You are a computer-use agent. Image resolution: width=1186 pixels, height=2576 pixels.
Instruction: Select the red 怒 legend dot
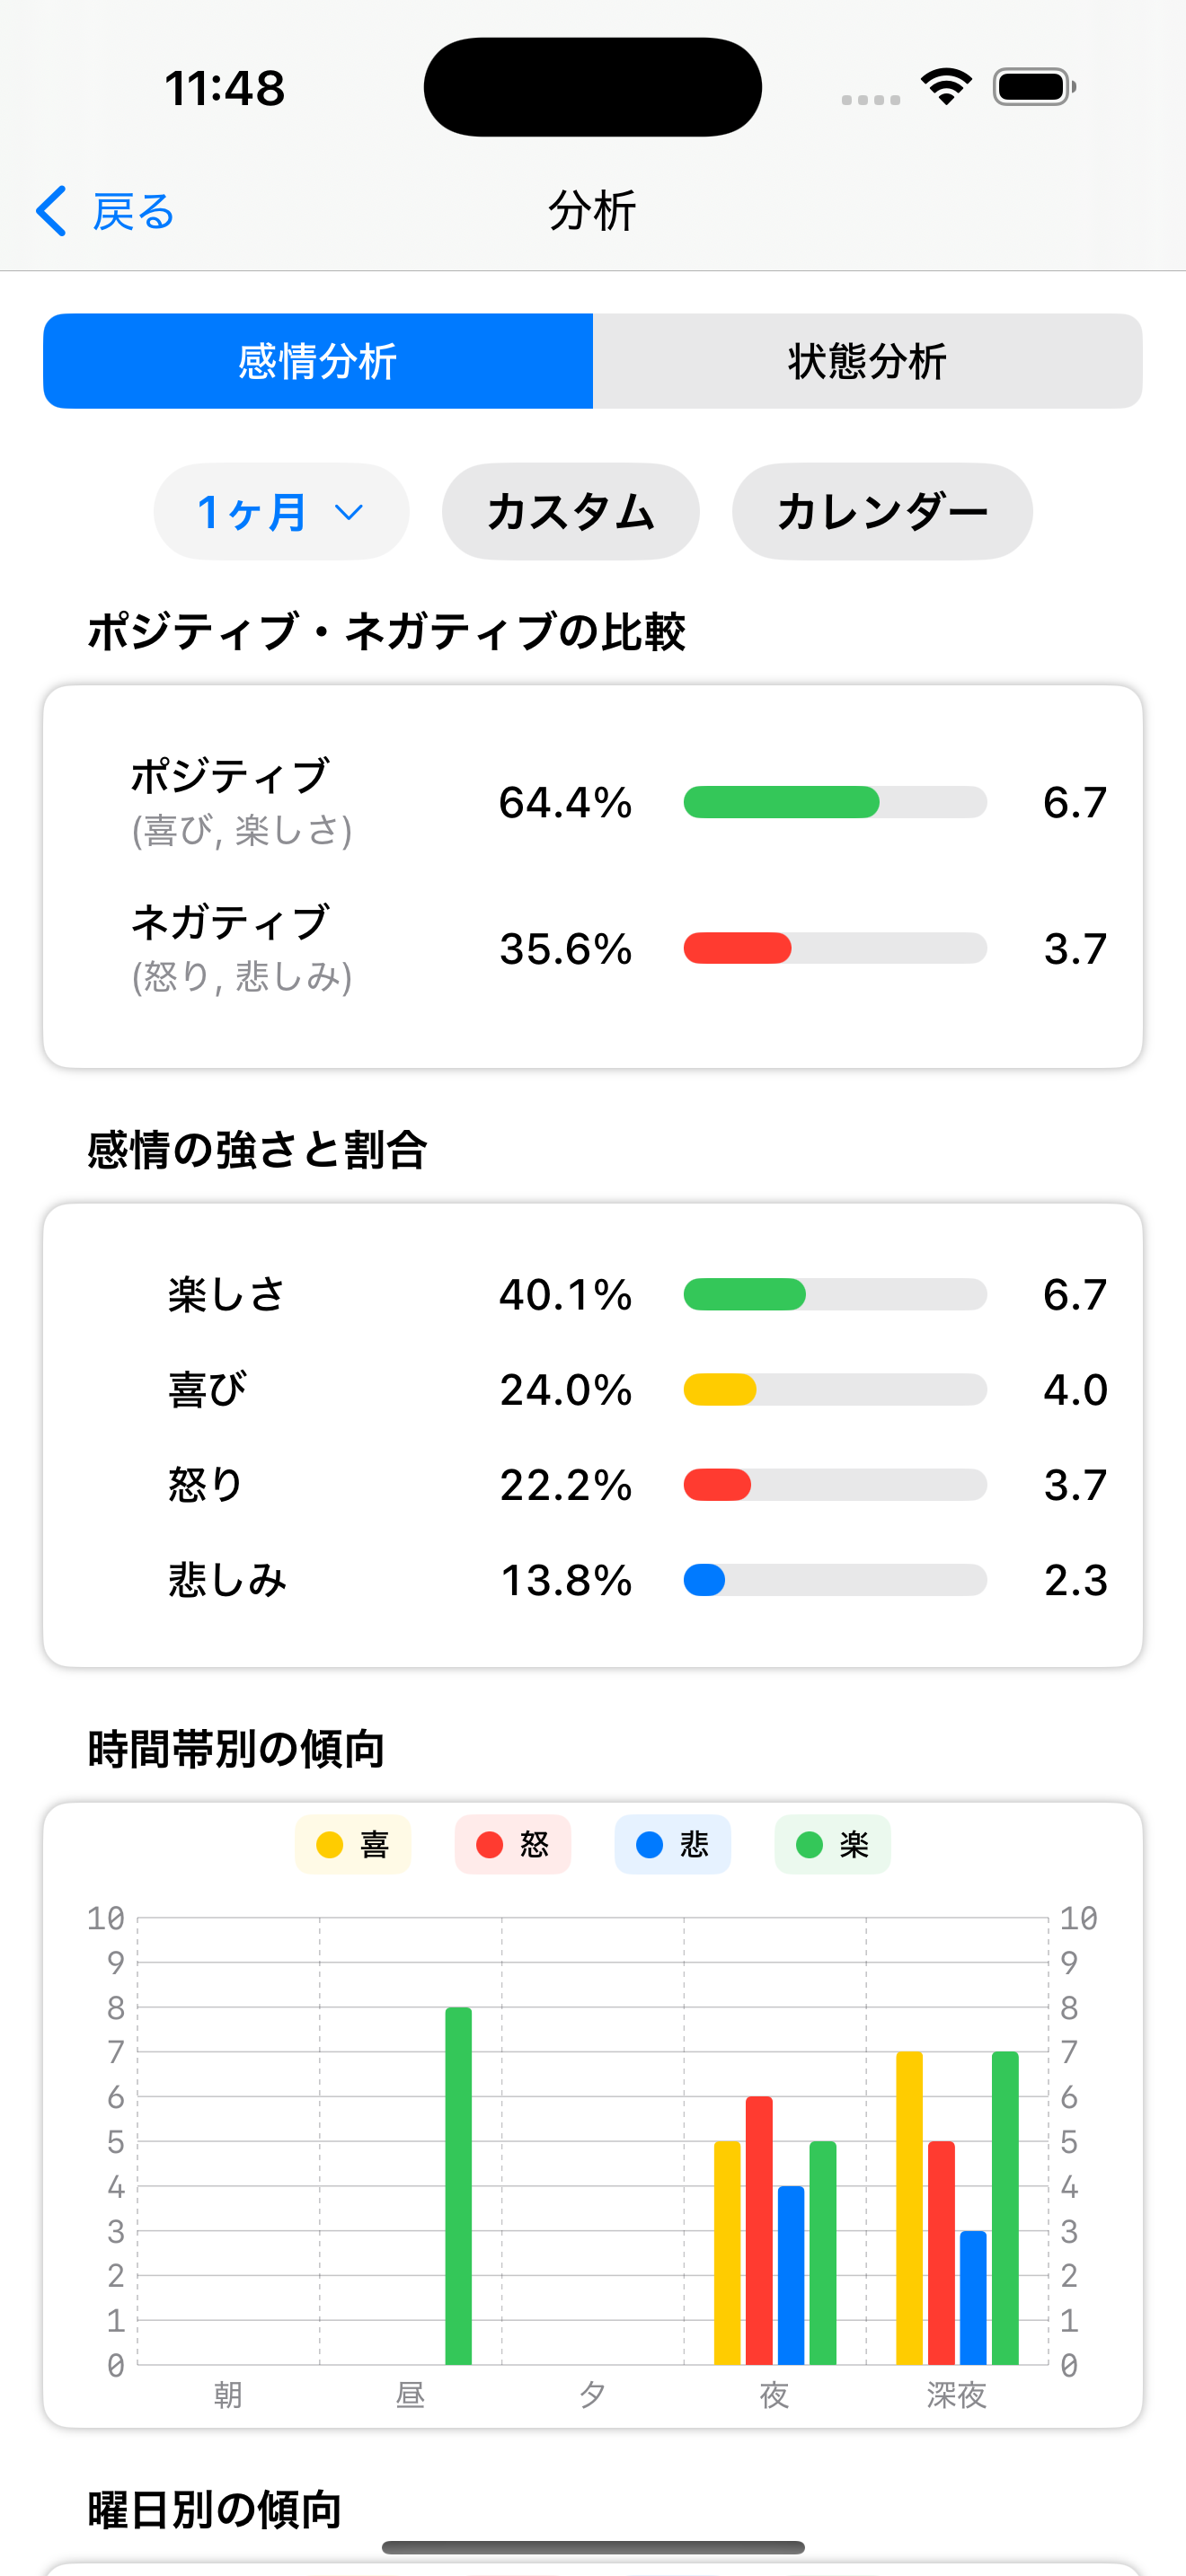pos(489,1845)
